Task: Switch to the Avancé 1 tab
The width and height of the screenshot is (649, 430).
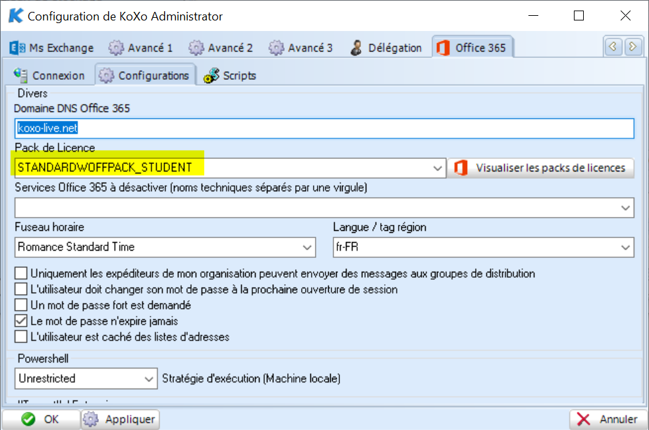Action: (x=141, y=48)
